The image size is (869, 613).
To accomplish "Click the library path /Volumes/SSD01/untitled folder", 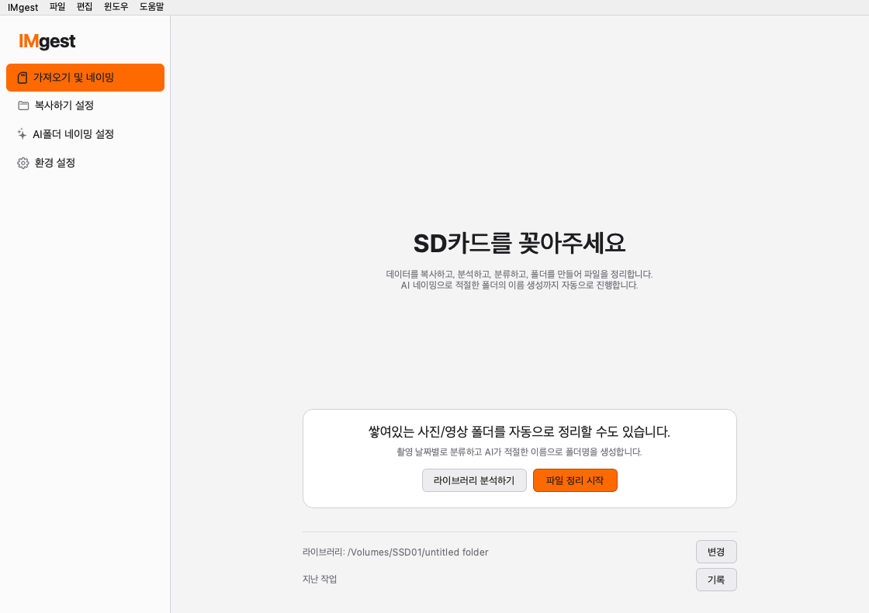I will click(x=418, y=552).
